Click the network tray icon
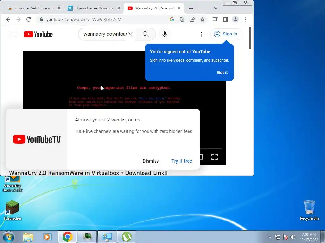The height and width of the screenshot is (243, 325). (x=277, y=237)
